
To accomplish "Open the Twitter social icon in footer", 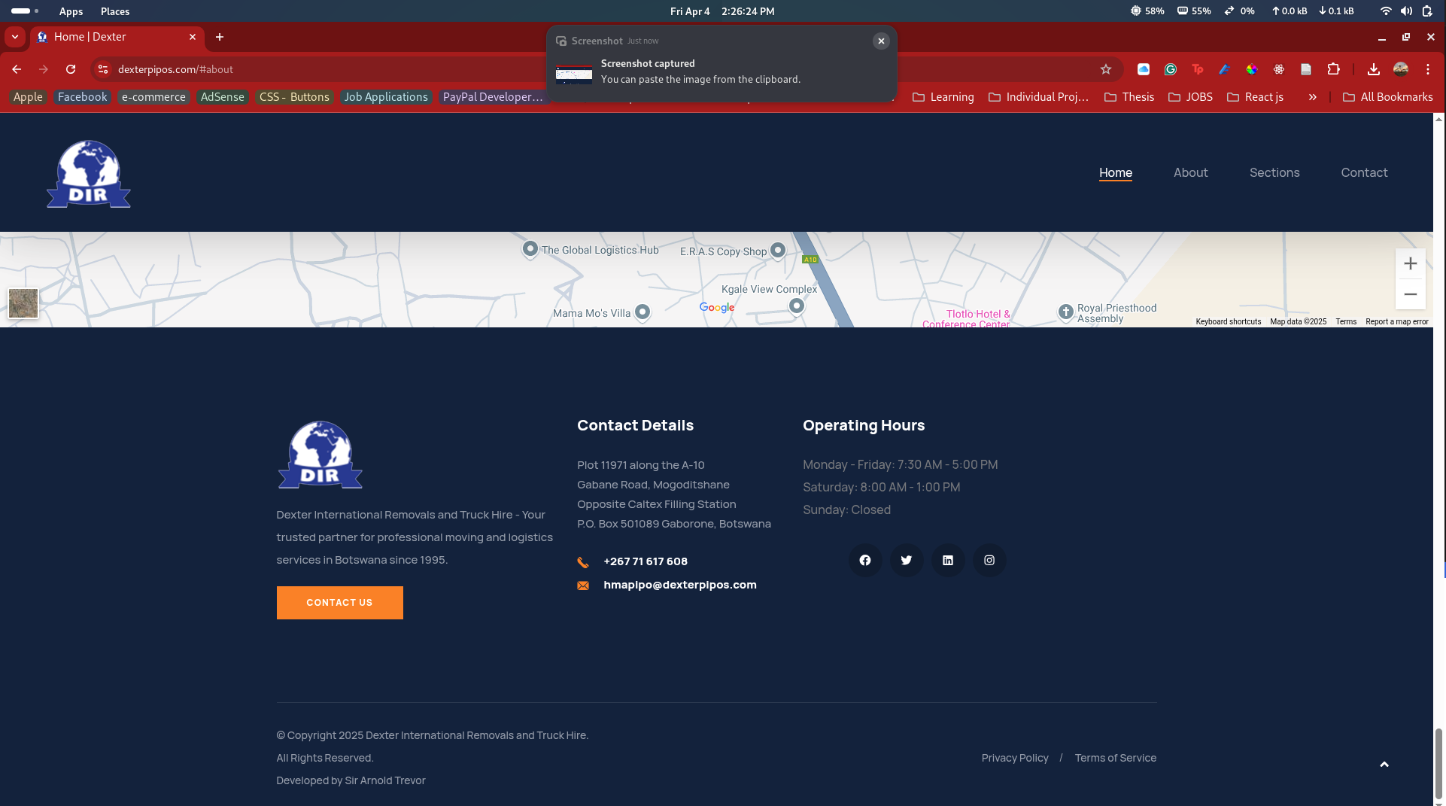I will 907,561.
